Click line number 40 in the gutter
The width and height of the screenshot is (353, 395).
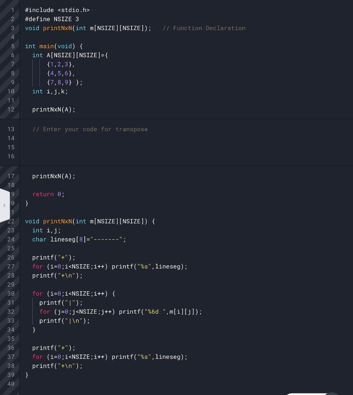point(11,384)
